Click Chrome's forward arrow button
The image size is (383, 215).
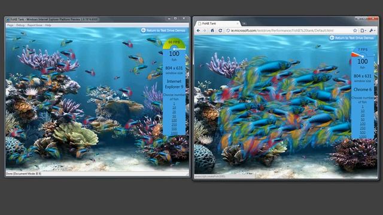(x=205, y=30)
